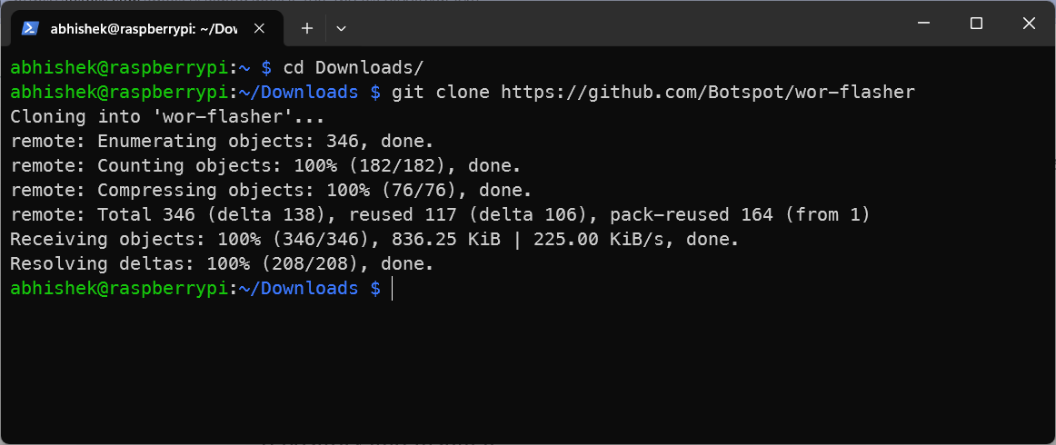Minimize the terminal window

[x=923, y=24]
